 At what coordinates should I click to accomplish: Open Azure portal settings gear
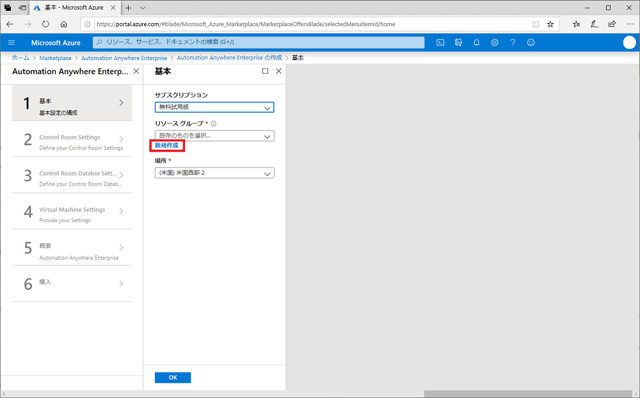(495, 42)
